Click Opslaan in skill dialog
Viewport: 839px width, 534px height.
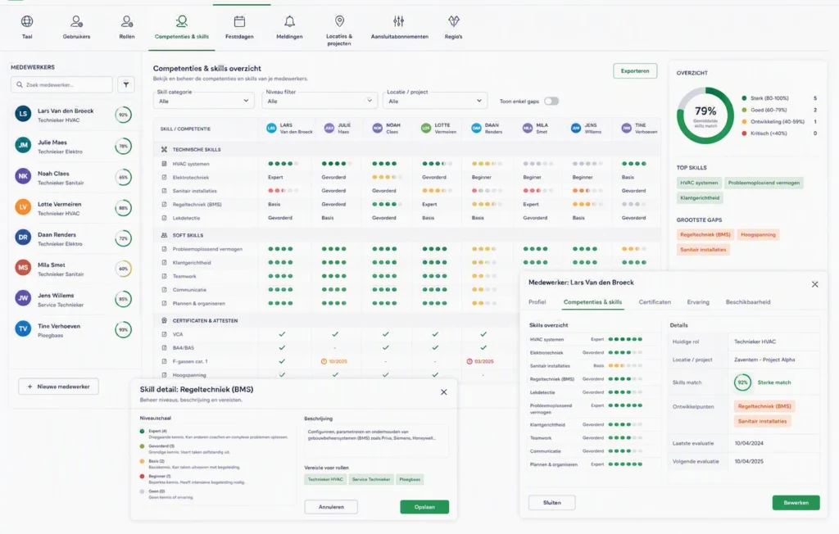coord(424,507)
